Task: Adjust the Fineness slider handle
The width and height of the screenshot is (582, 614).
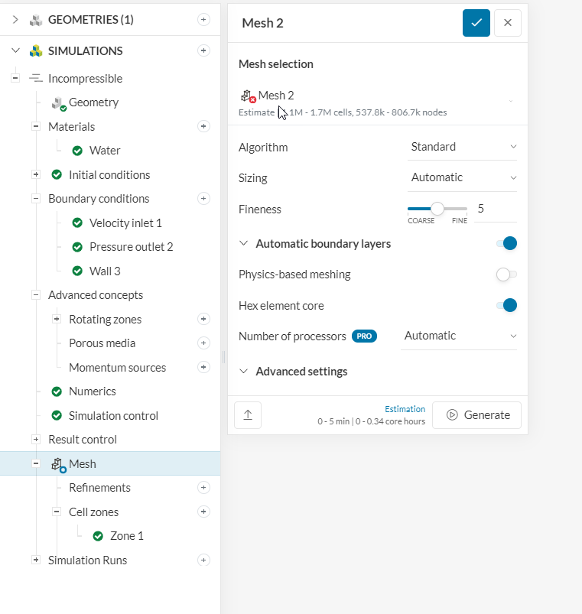Action: [x=437, y=208]
